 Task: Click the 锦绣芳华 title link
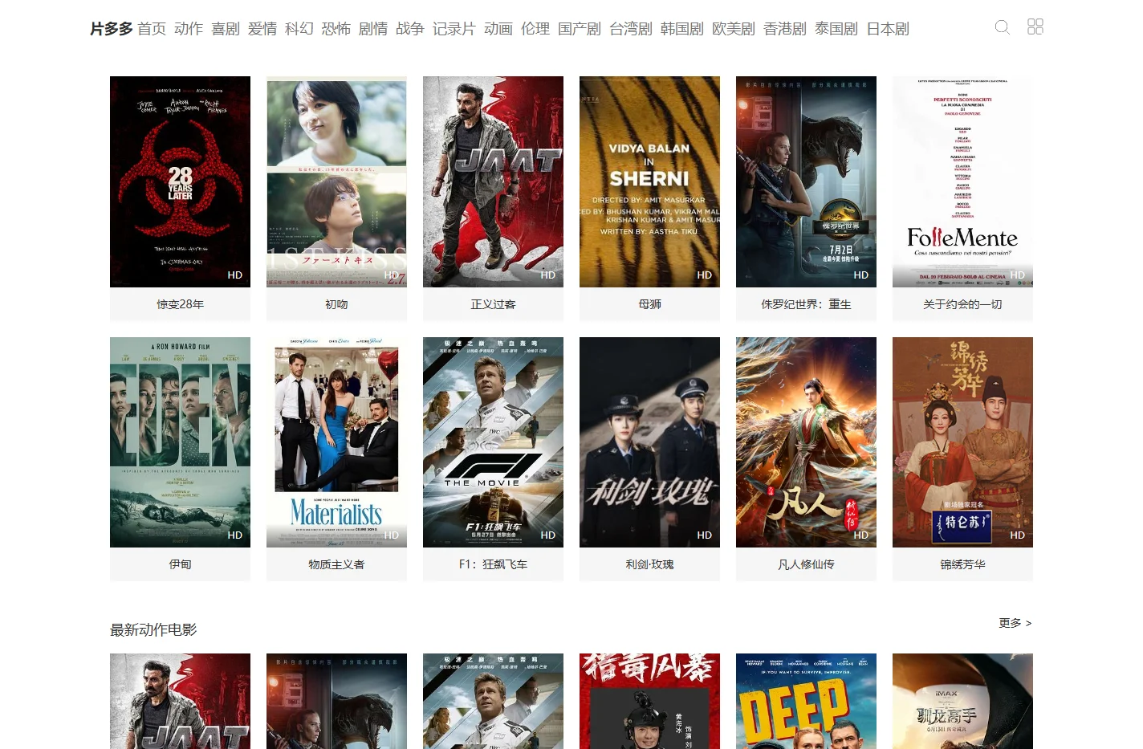pos(962,564)
